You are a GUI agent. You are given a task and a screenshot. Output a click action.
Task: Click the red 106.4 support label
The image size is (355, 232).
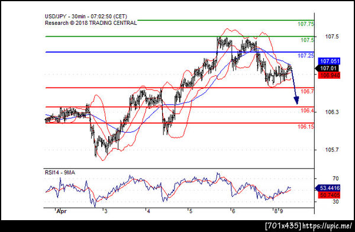tap(307, 111)
